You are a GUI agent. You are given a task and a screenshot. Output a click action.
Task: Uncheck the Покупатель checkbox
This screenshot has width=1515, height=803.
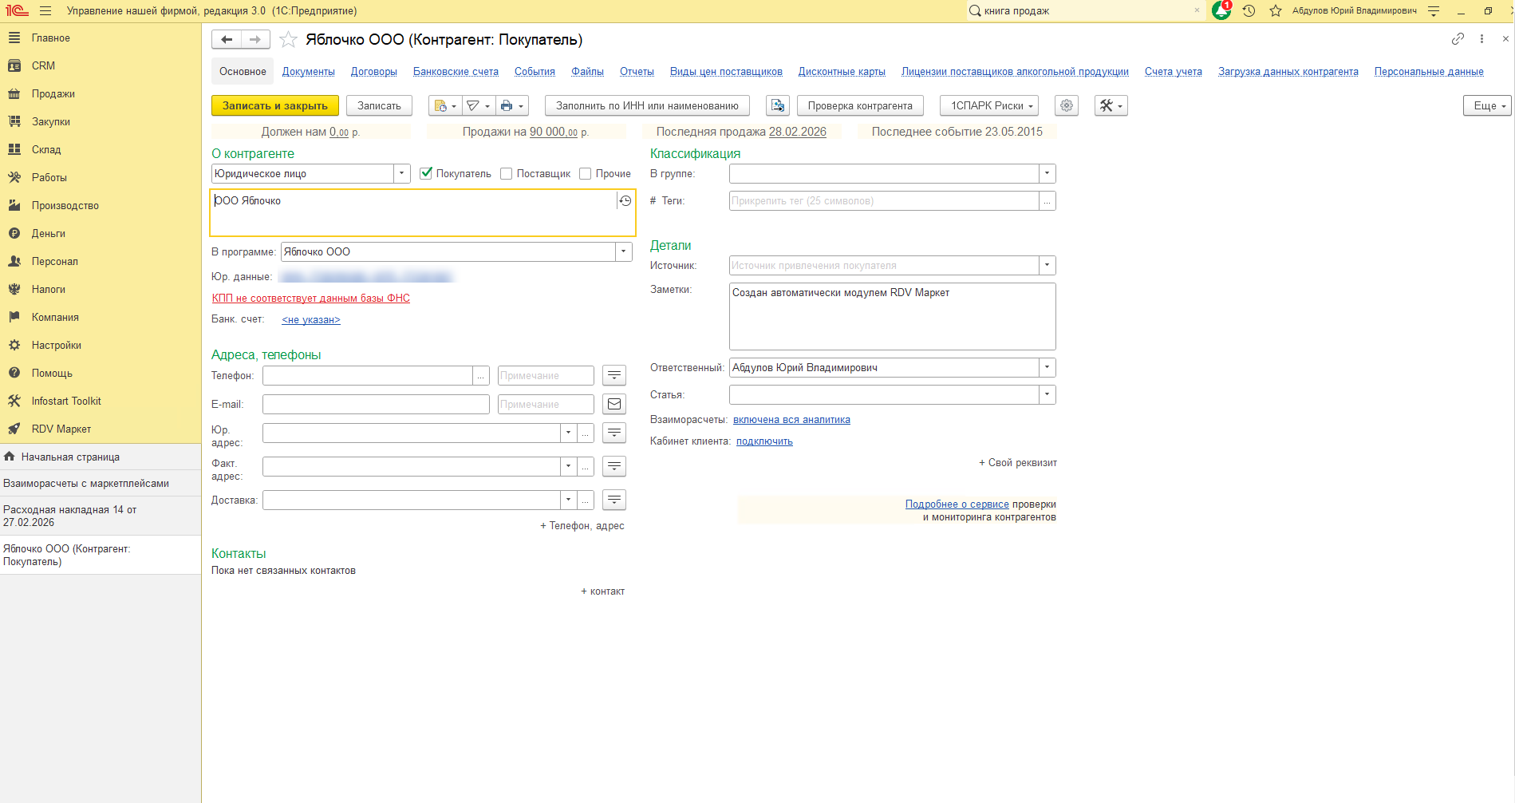pos(426,173)
